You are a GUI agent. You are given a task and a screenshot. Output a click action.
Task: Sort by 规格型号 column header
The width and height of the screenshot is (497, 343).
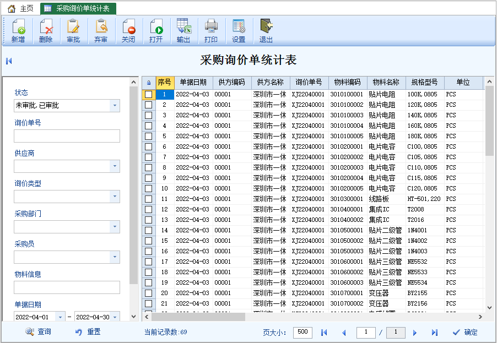coord(425,83)
